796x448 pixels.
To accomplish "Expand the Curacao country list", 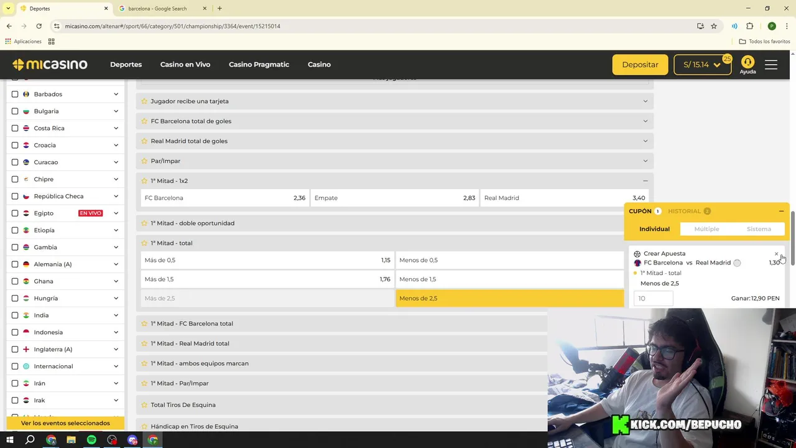I will (116, 162).
